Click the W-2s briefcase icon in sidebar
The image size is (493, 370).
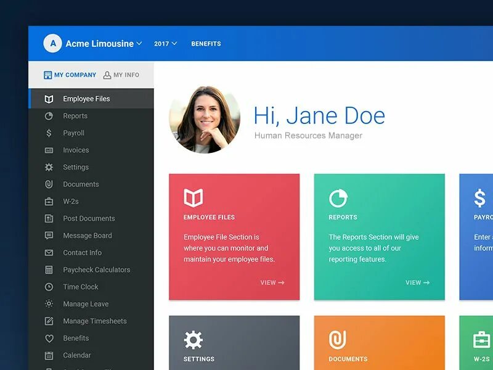pyautogui.click(x=49, y=202)
